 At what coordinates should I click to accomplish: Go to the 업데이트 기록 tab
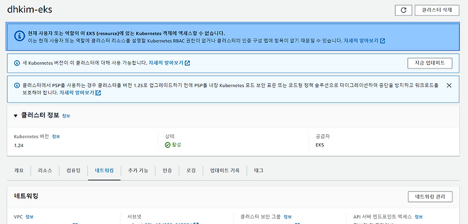(x=225, y=170)
